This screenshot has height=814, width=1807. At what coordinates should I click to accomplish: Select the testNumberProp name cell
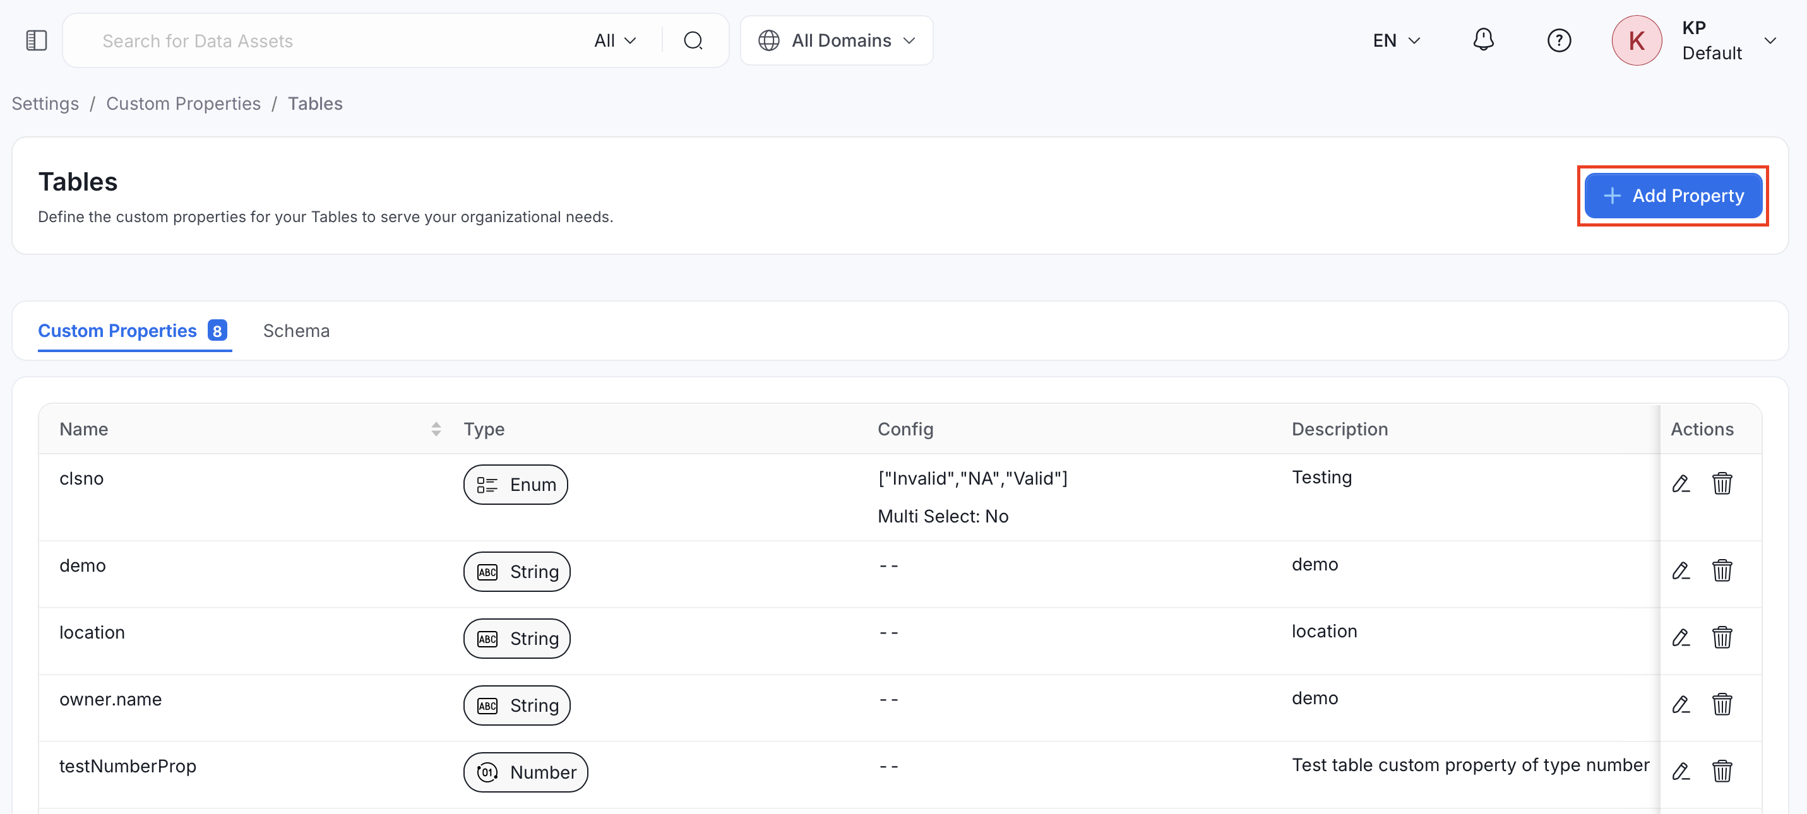pos(128,766)
